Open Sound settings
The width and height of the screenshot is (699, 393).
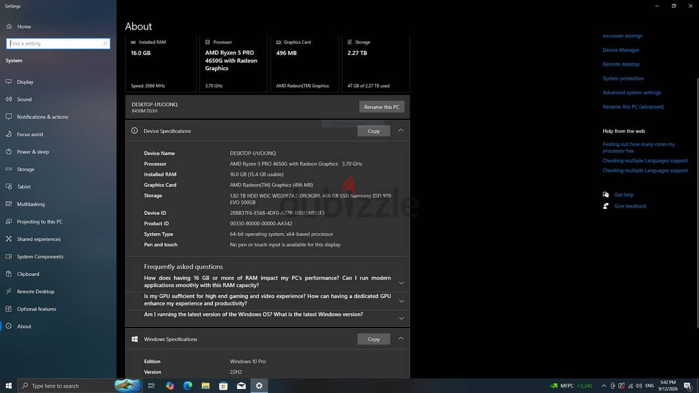pyautogui.click(x=24, y=100)
